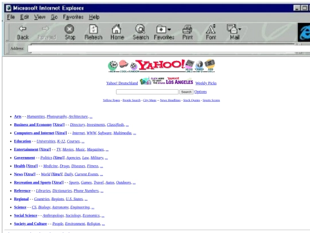Click the Address bar field
Screen dimensions: 310x233
[x=169, y=48]
